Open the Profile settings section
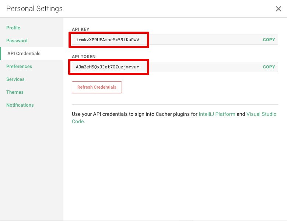The height and width of the screenshot is (221, 287). pyautogui.click(x=13, y=28)
